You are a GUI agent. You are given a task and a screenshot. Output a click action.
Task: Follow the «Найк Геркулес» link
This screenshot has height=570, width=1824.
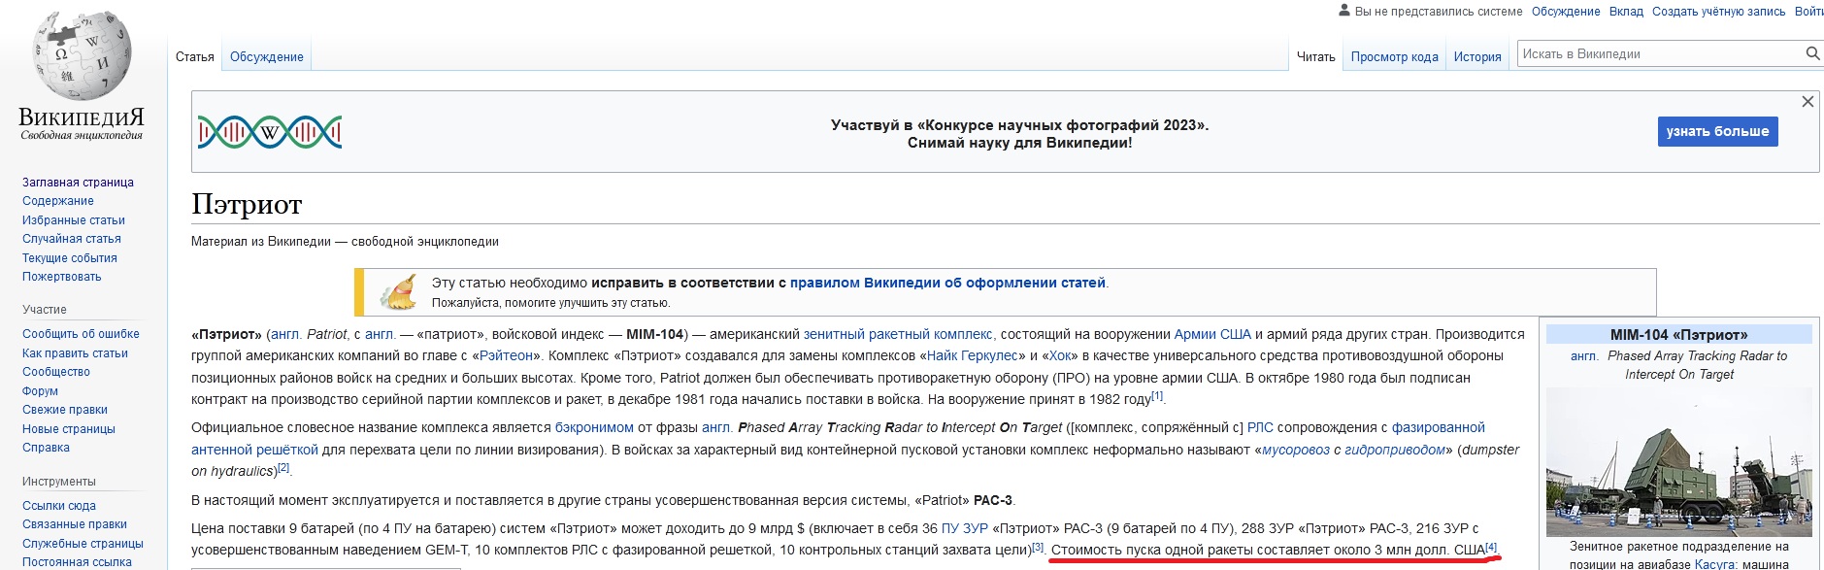tap(973, 355)
